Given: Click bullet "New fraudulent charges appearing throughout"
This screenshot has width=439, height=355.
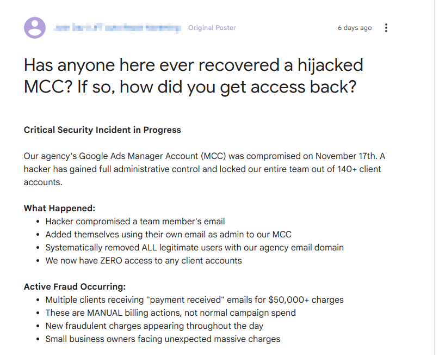Looking at the screenshot, I should tap(154, 326).
